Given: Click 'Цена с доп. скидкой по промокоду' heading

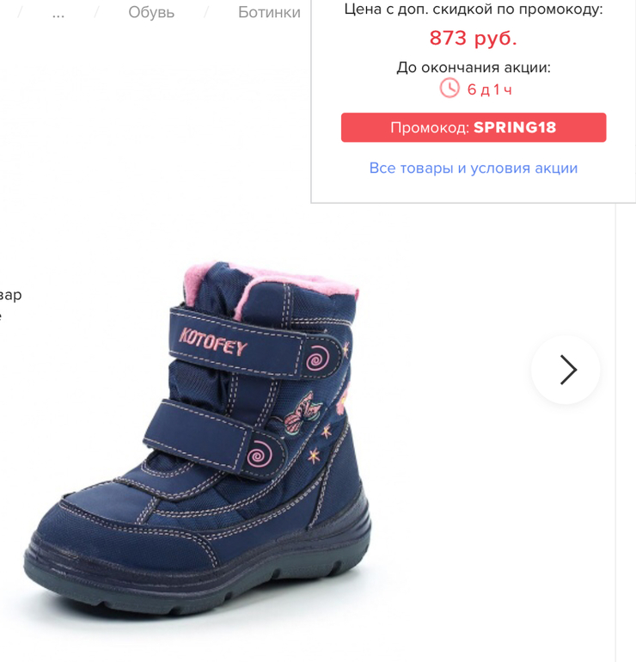Looking at the screenshot, I should click(474, 9).
